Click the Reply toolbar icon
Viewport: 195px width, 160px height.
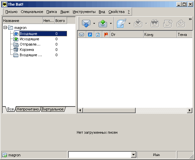[138, 23]
